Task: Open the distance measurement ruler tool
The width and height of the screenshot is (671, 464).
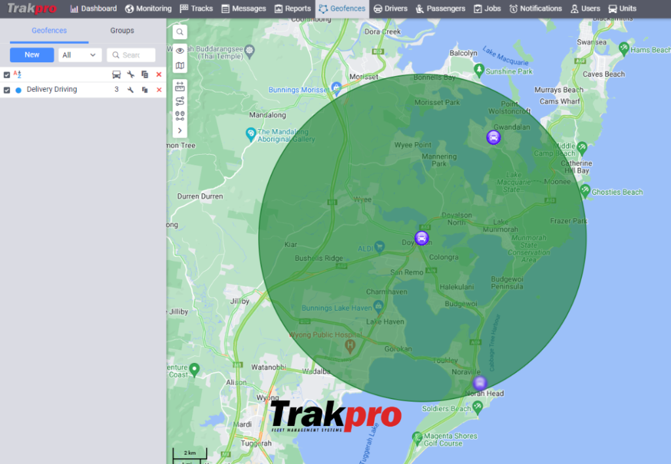Action: tap(180, 86)
